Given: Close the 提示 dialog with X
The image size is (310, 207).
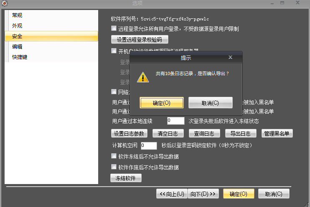Looking at the screenshot, I should (x=230, y=57).
